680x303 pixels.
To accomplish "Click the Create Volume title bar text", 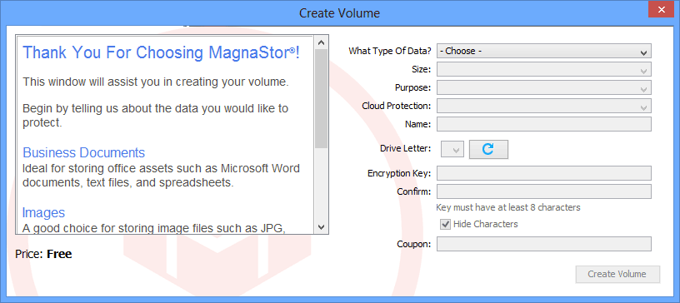I will [339, 13].
